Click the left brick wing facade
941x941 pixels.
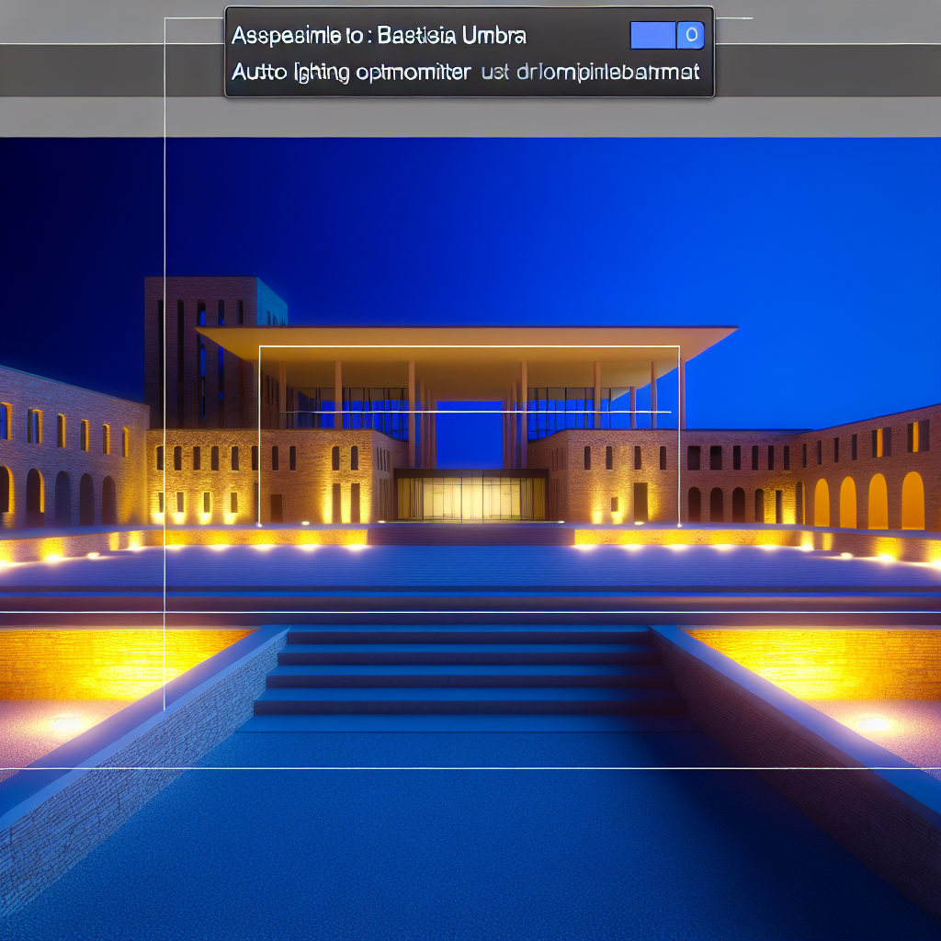click(64, 450)
